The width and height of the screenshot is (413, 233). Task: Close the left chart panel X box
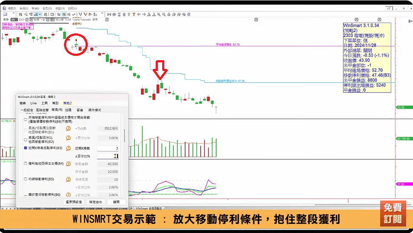click(107, 19)
